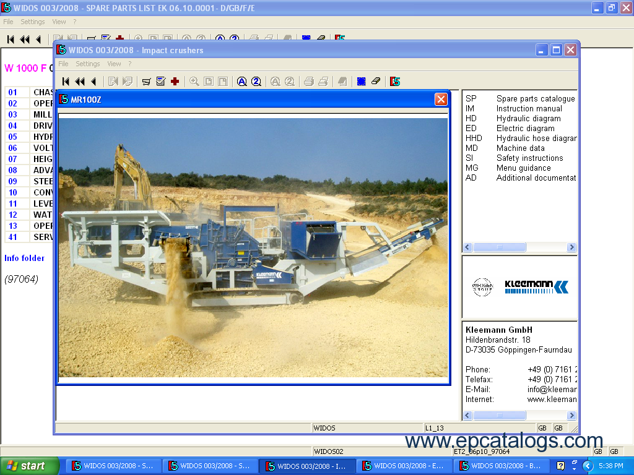Jump to first page in Spare Parts List toolbar
The image size is (634, 475).
(x=11, y=39)
